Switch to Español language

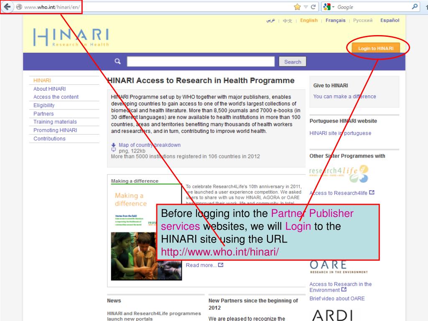pyautogui.click(x=390, y=20)
